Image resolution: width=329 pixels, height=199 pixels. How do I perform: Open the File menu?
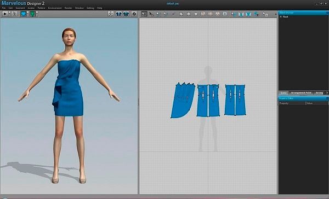4,8
